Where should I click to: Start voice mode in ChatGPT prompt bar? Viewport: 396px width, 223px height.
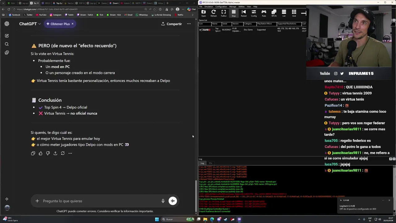tap(173, 201)
